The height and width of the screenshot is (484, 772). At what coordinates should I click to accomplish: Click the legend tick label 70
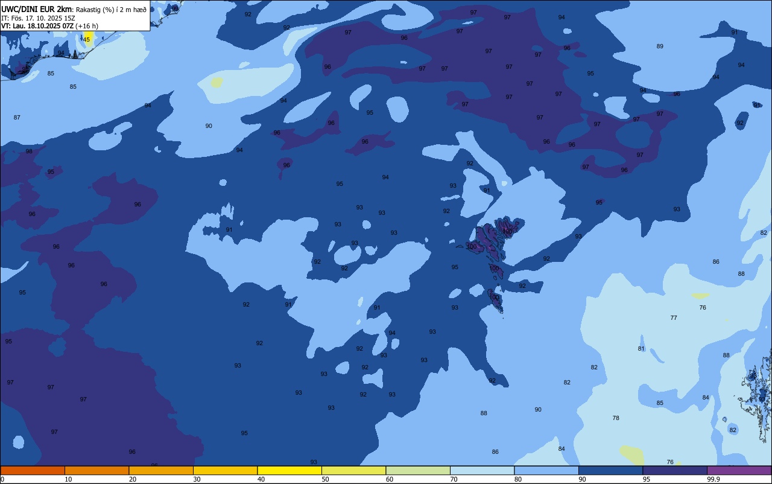[x=454, y=479]
